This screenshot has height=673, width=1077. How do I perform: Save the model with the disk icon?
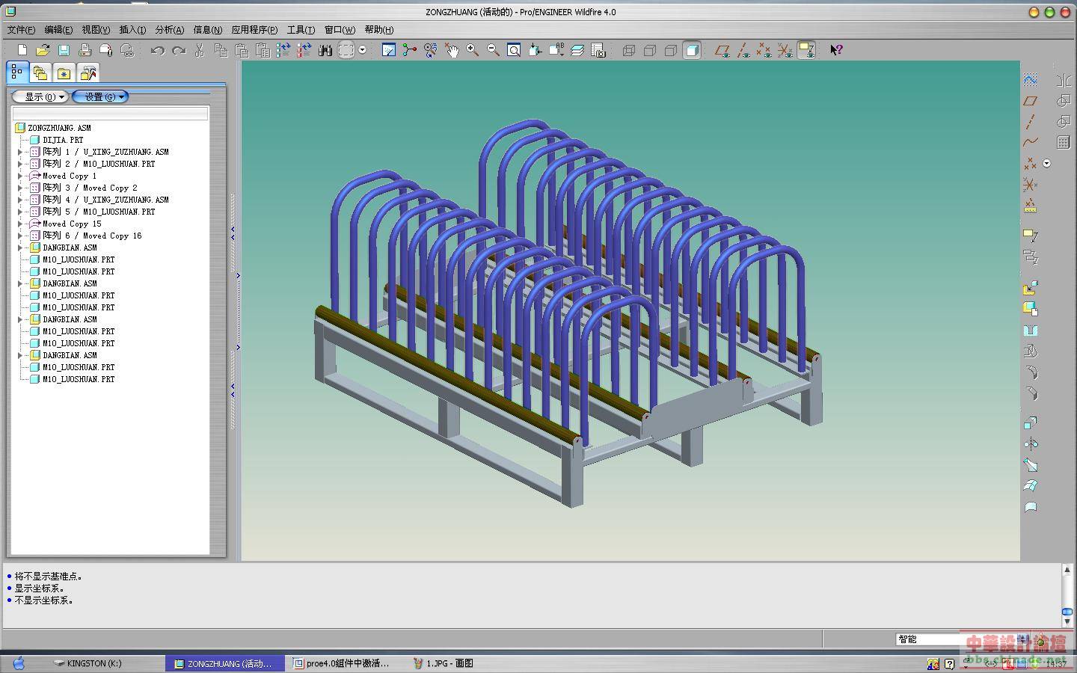(64, 50)
